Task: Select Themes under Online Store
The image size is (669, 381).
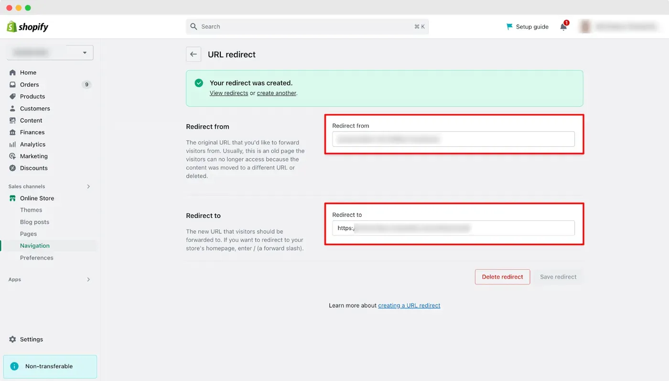Action: tap(31, 210)
